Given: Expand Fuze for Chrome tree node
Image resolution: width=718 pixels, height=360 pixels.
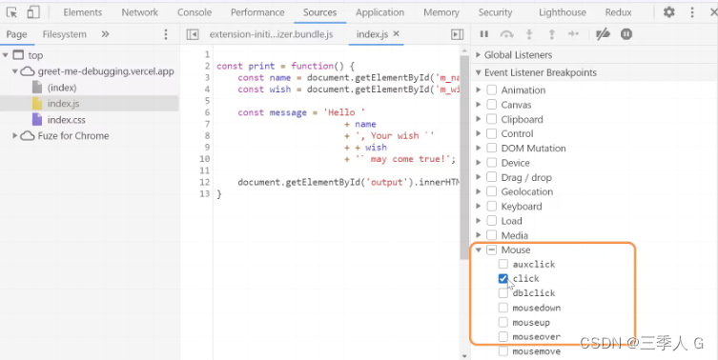Looking at the screenshot, I should click(14, 136).
